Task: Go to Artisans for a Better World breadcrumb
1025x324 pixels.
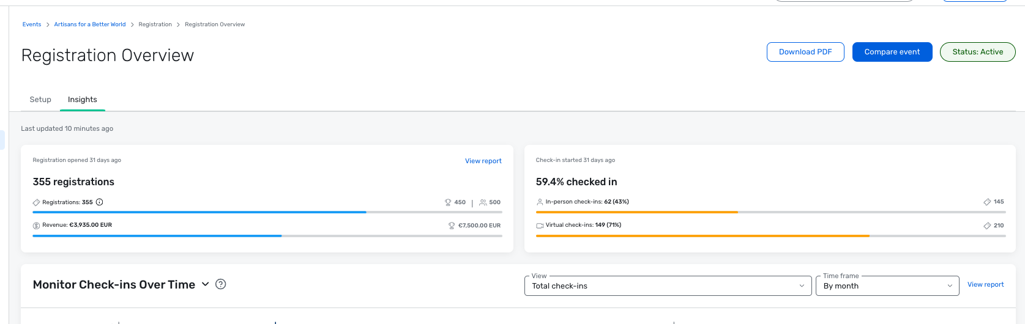Action: (90, 24)
